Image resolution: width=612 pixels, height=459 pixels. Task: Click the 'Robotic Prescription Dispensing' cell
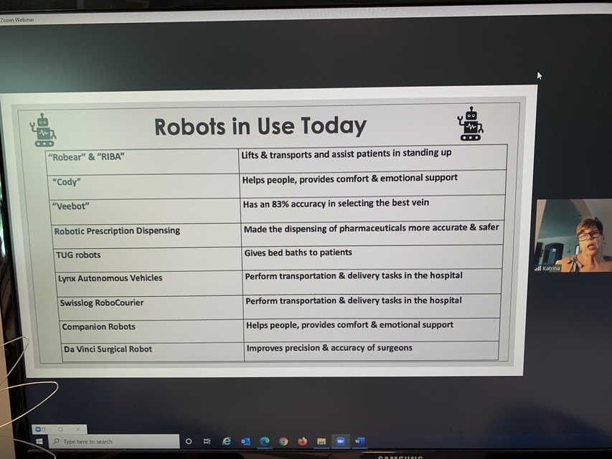(x=147, y=235)
